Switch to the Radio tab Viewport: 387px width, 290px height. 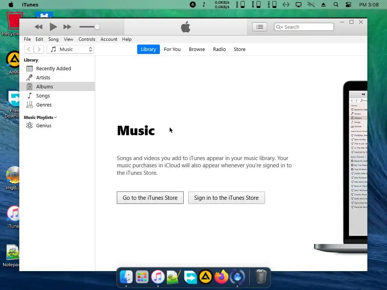(x=219, y=49)
